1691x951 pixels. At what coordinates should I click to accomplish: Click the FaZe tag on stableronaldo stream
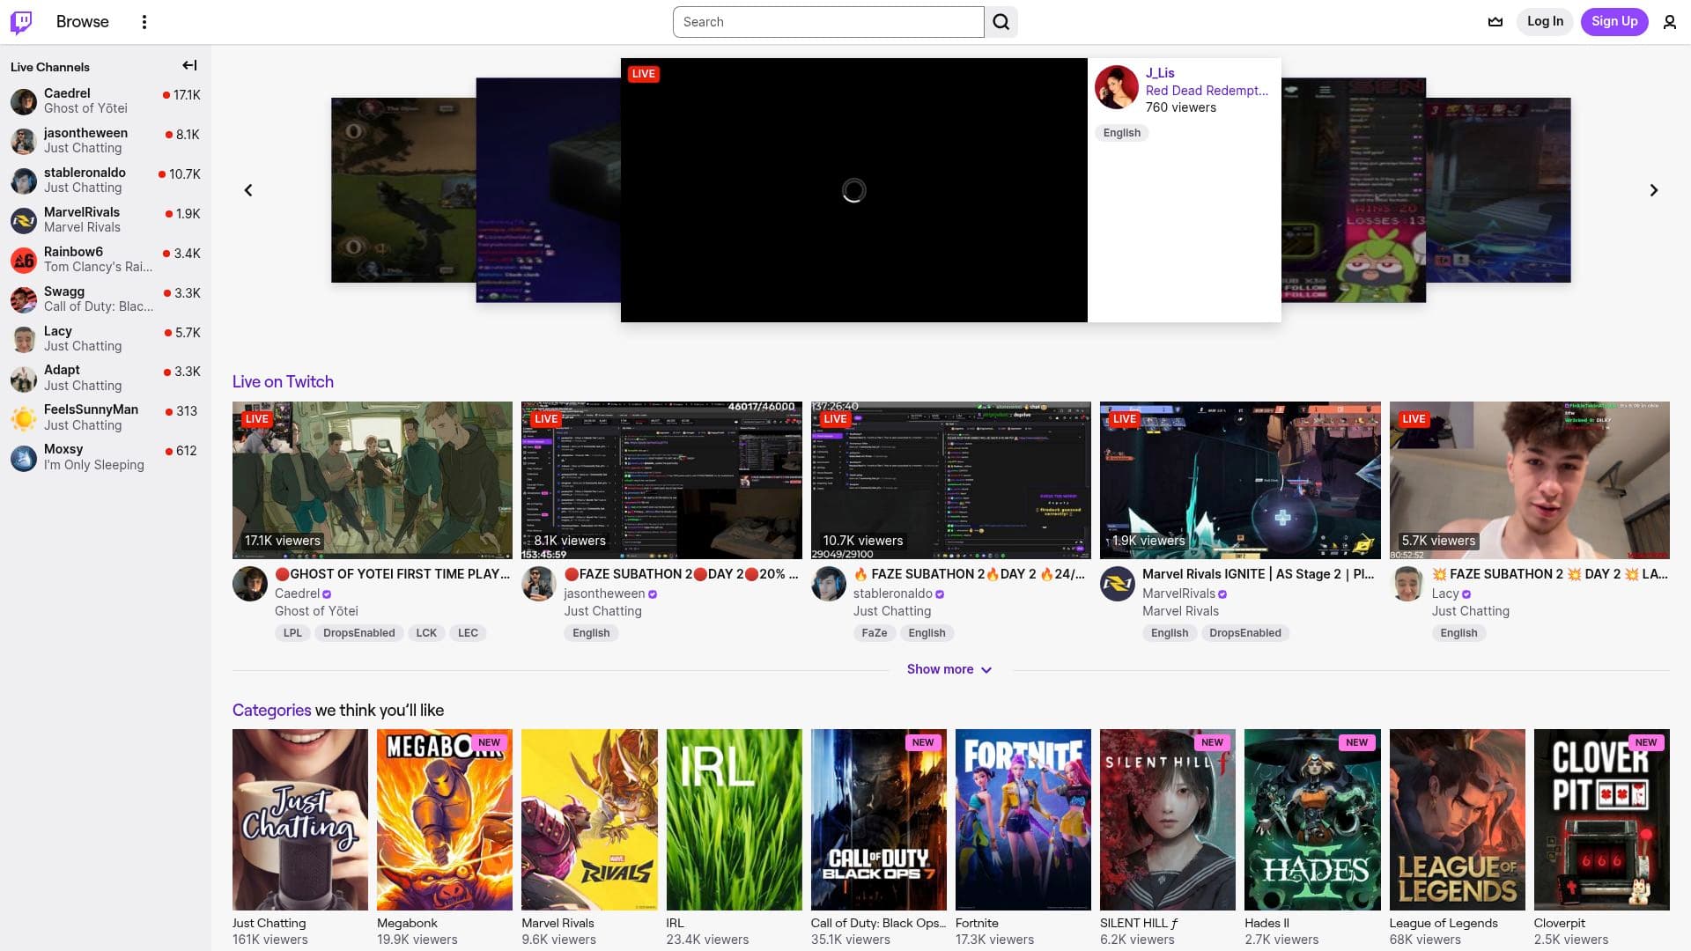(x=875, y=633)
